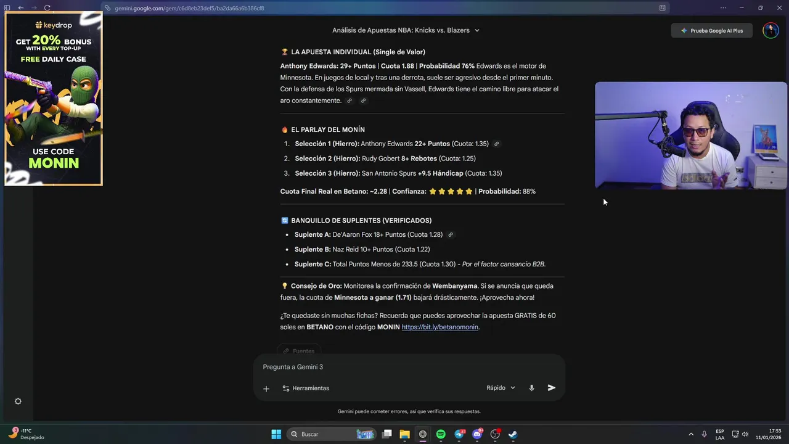Click the microphone voice input icon
Image resolution: width=789 pixels, height=444 pixels.
click(531, 388)
